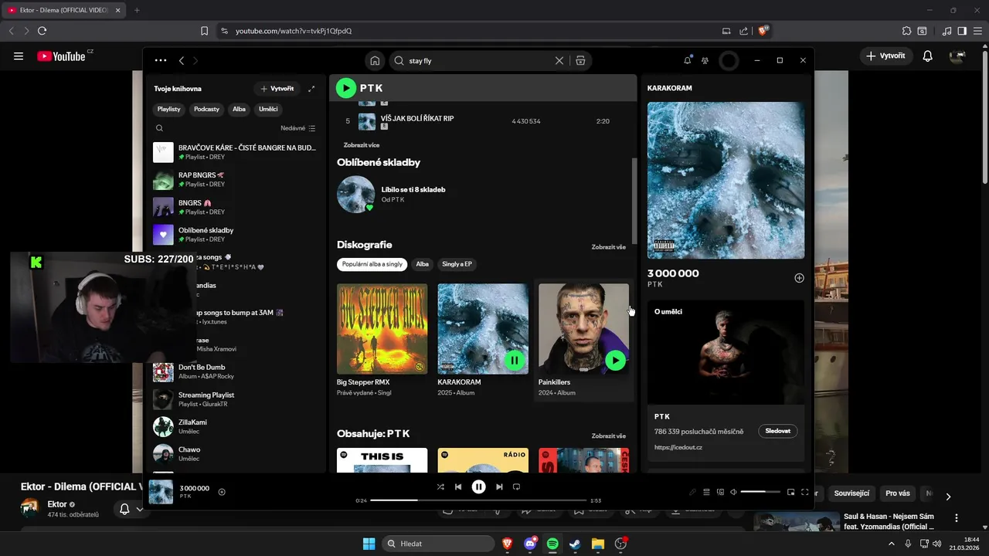
Task: Open Zobrazit vše next to Obsahuje: PTK
Action: [609, 436]
